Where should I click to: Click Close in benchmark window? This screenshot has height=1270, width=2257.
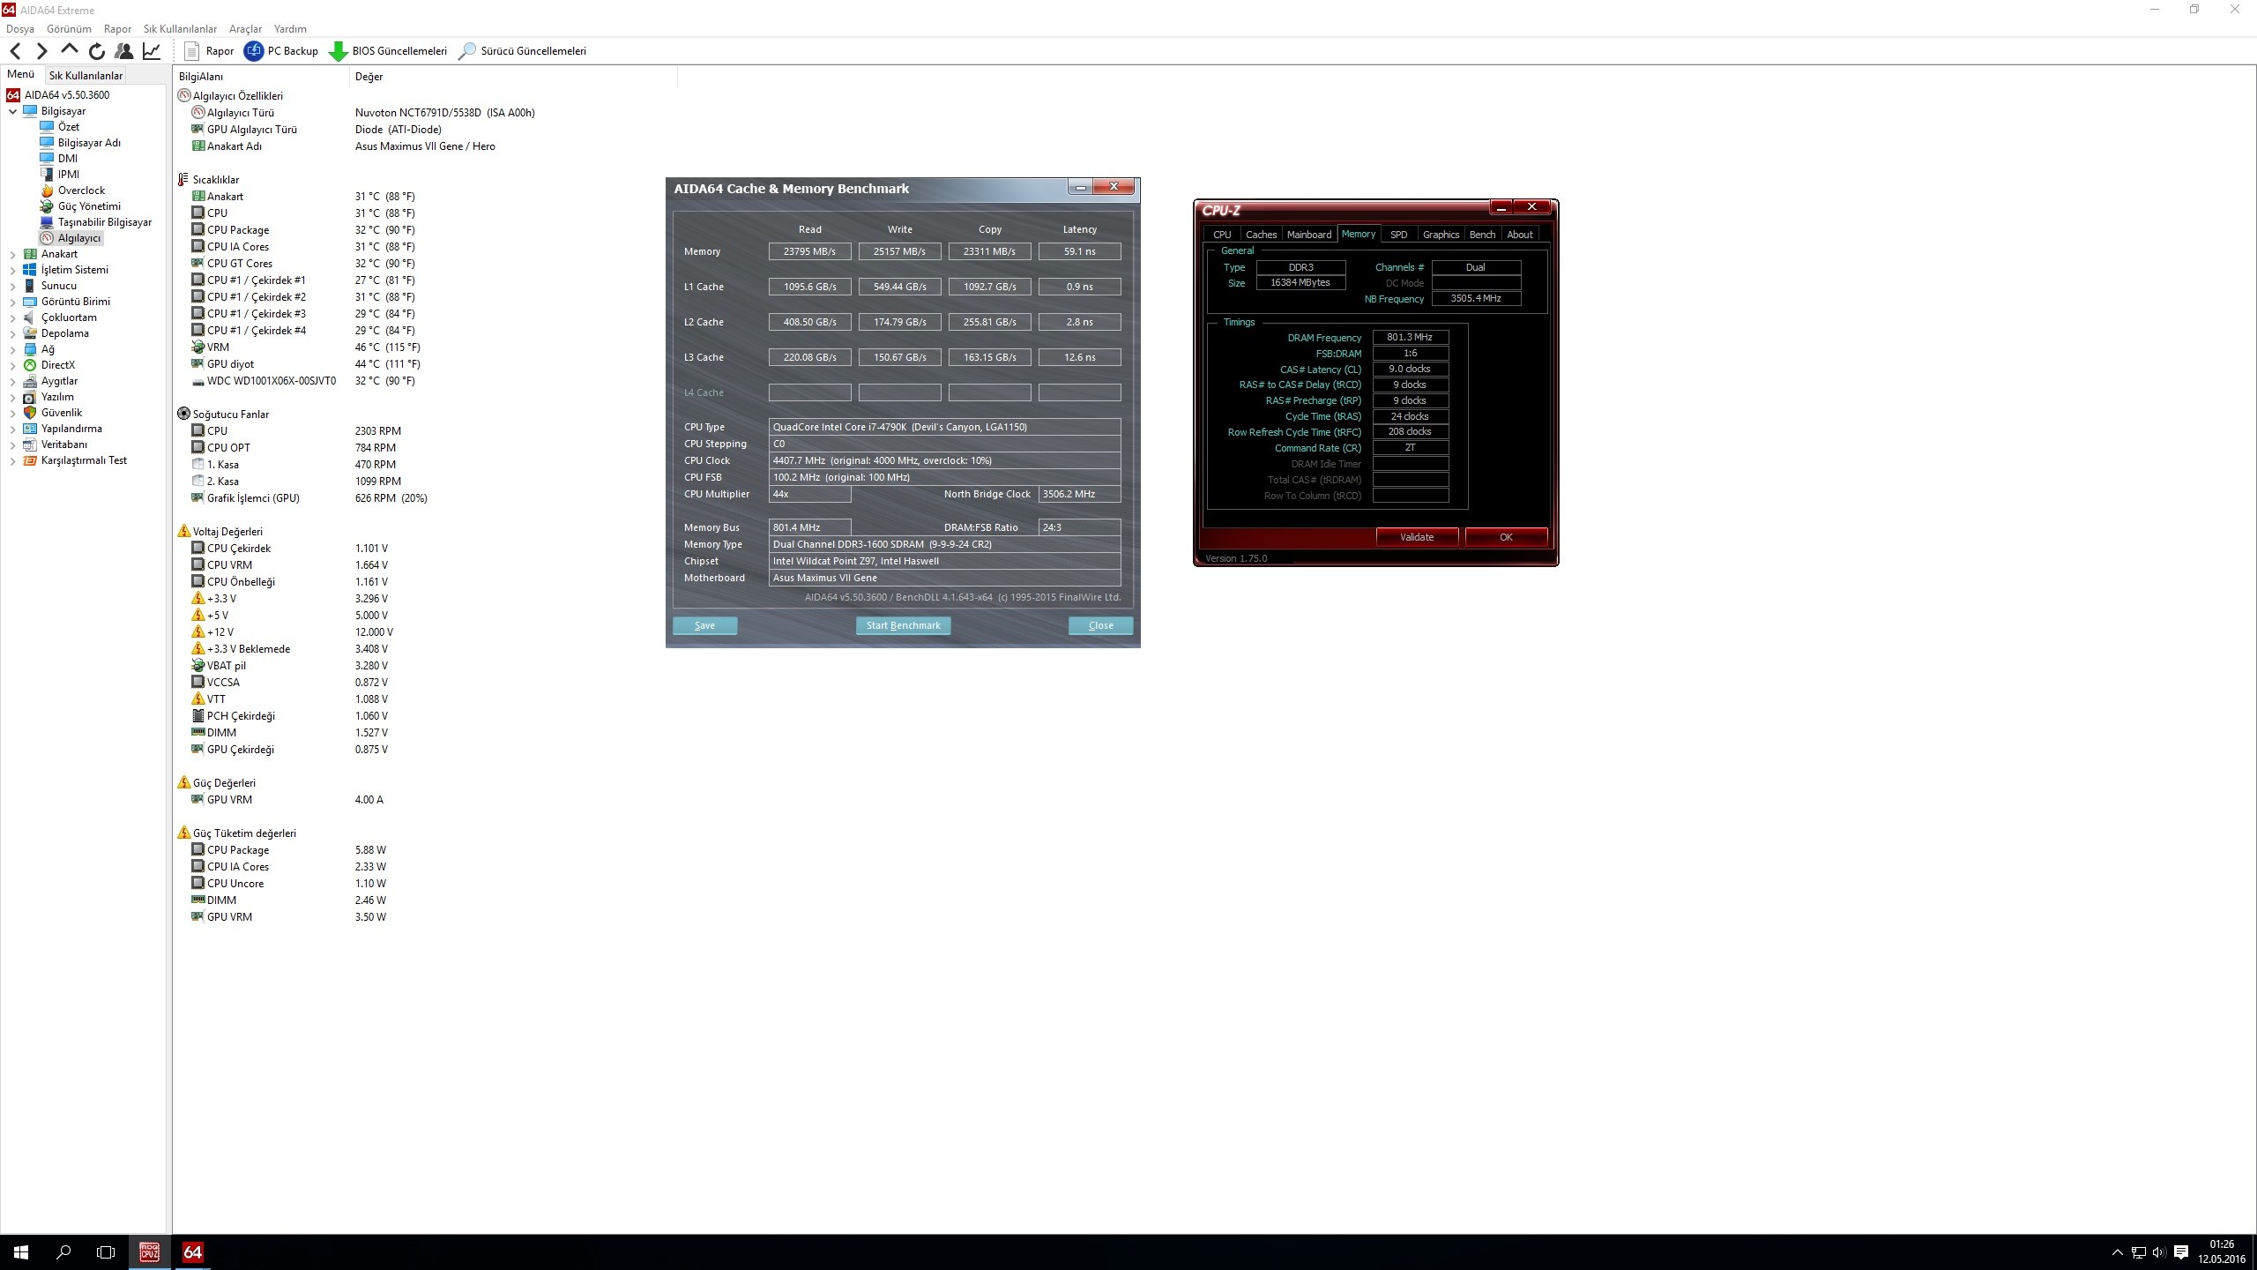click(x=1100, y=625)
